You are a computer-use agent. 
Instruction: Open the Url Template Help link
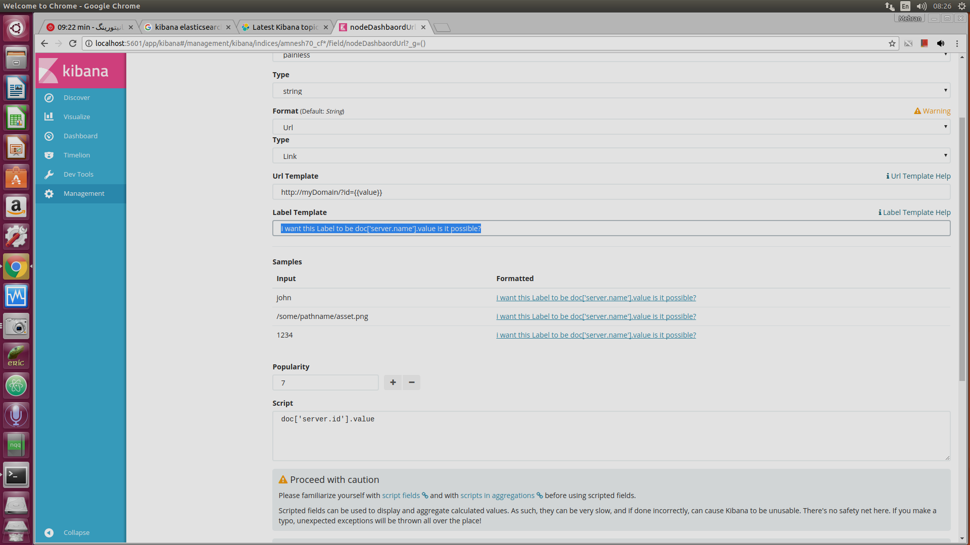918,176
